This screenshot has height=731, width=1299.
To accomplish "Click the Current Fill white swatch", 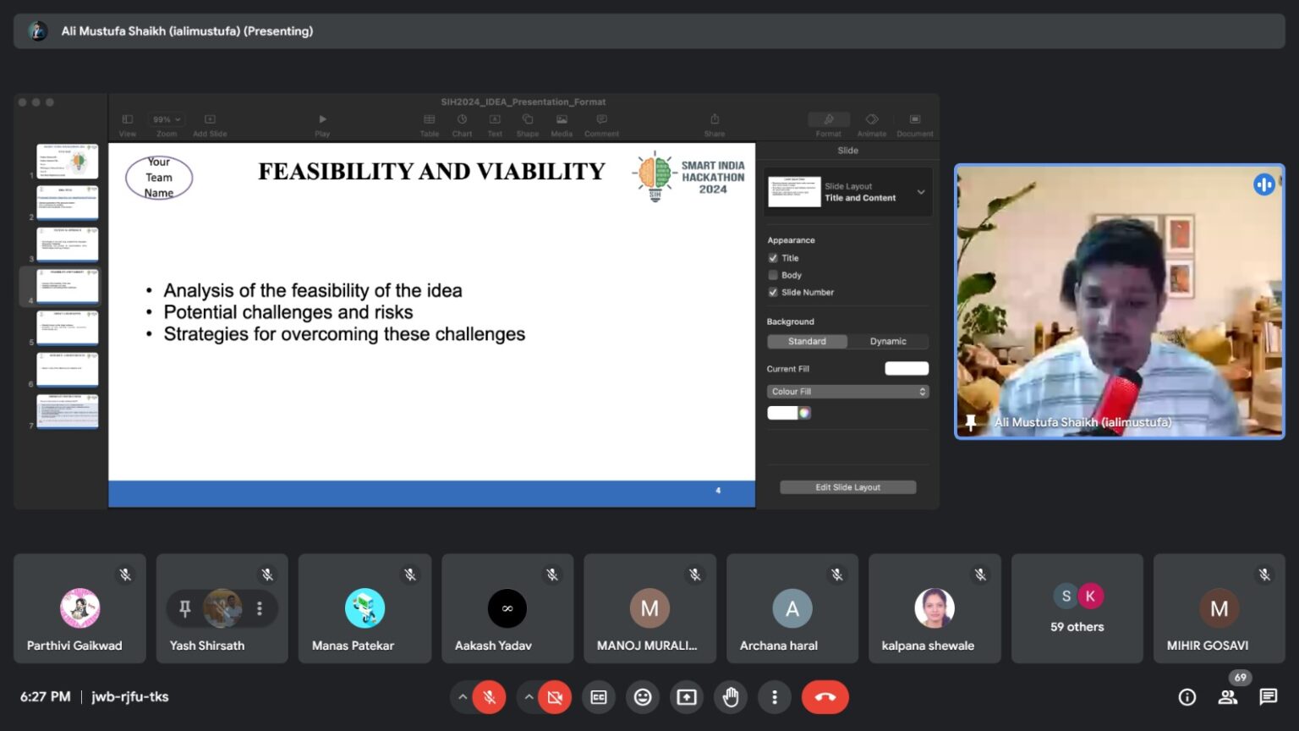I will click(906, 369).
